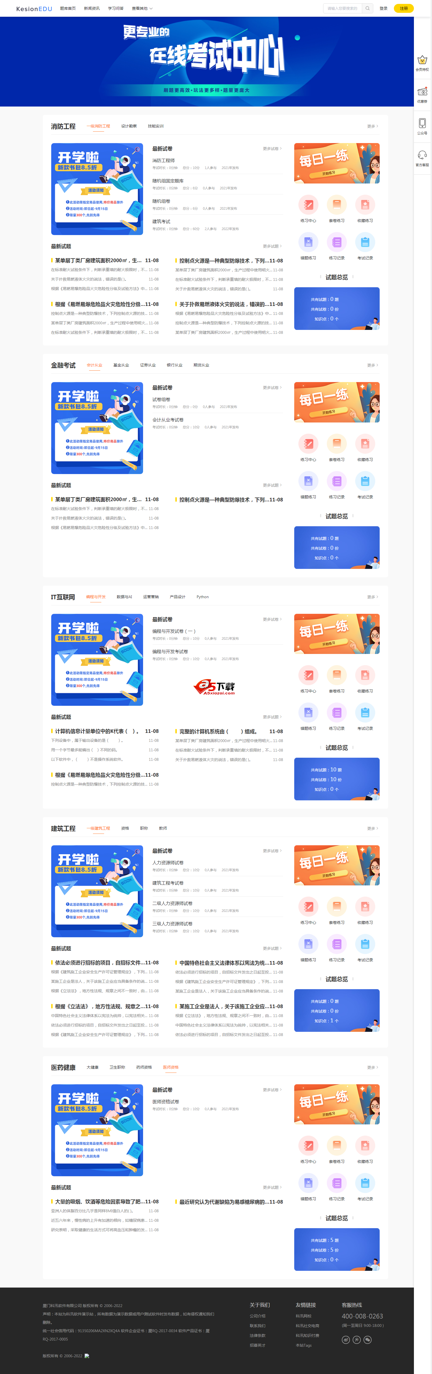Open 开学啦 promo banner in 消防工程 section
The height and width of the screenshot is (1374, 432).
(x=97, y=189)
